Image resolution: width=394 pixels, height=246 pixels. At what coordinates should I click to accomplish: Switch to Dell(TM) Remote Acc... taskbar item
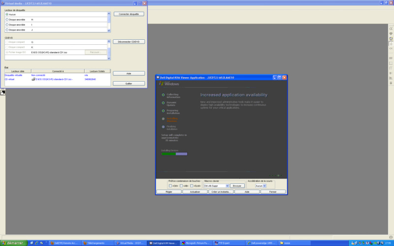coord(65,243)
